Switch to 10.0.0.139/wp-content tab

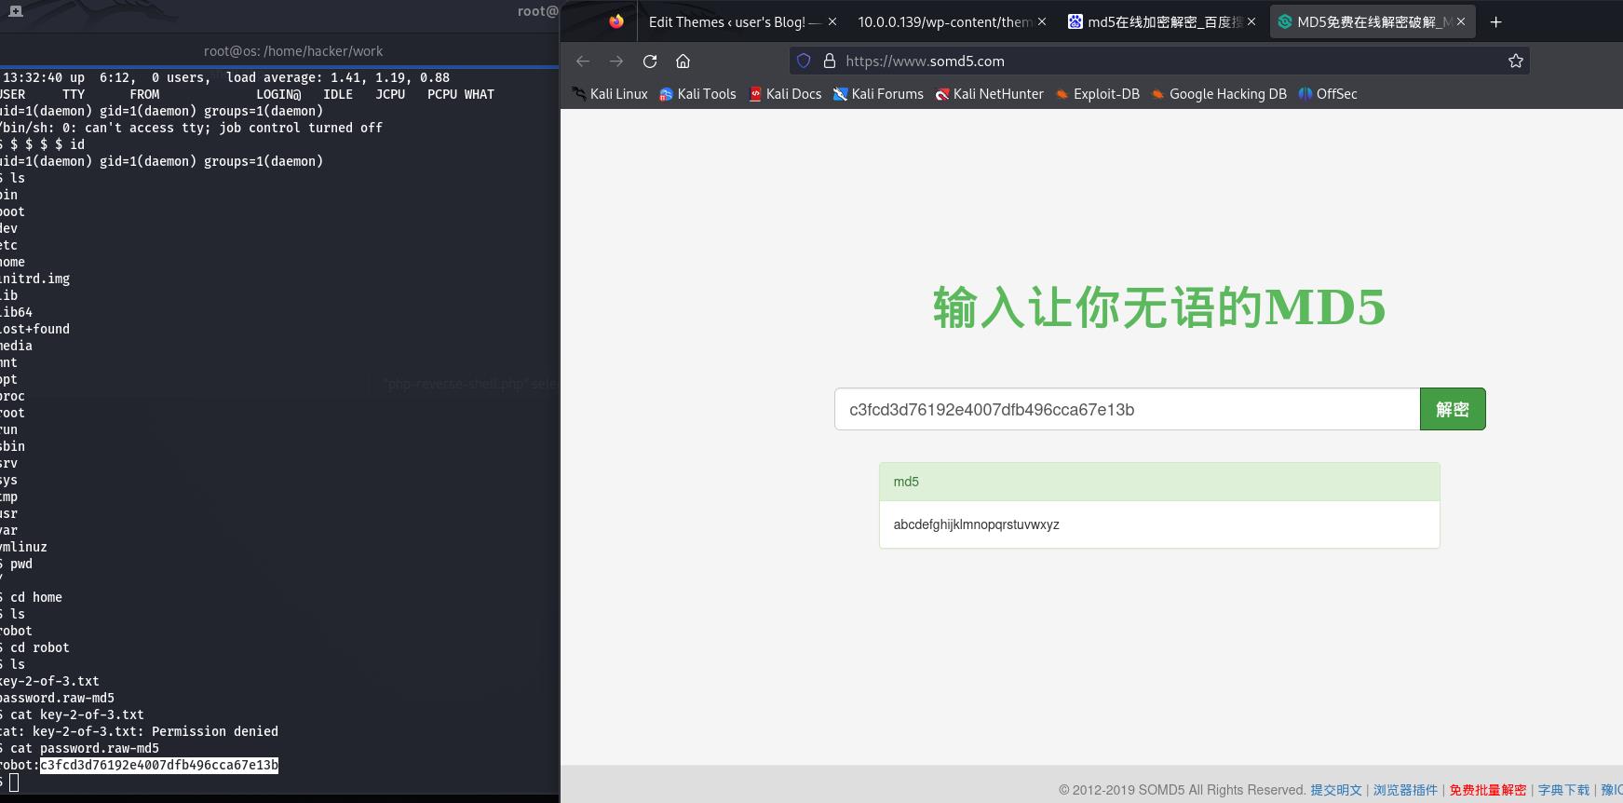point(943,22)
